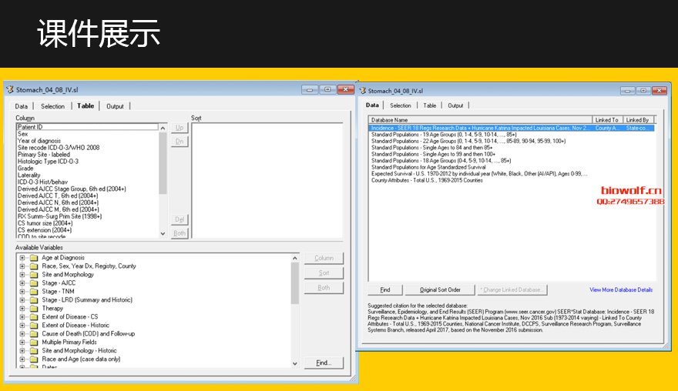
Task: Switch to Table tab in right window
Action: (x=430, y=105)
